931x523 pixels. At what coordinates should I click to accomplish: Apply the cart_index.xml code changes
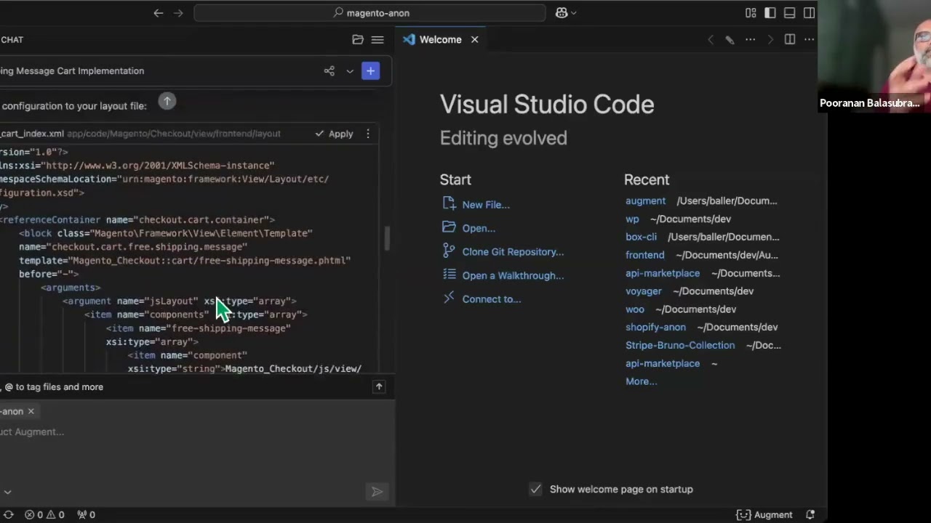[x=335, y=134]
